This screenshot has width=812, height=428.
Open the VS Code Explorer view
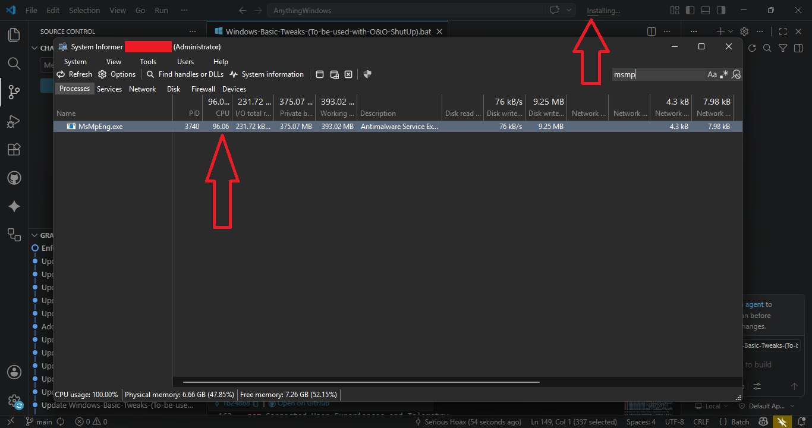tap(14, 35)
